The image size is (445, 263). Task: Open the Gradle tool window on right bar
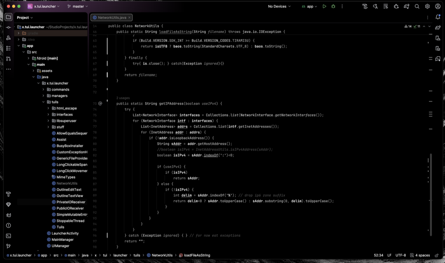438,27
